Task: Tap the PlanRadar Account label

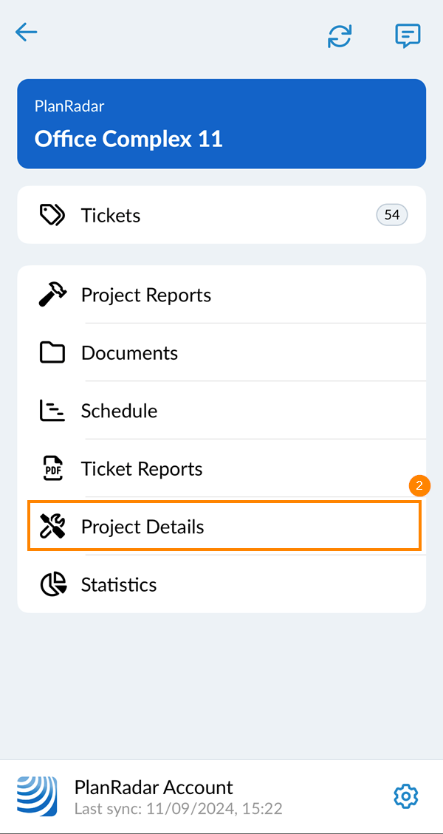Action: [154, 787]
